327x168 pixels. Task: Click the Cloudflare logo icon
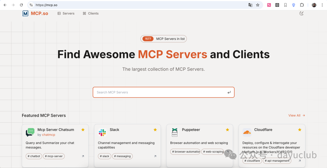pyautogui.click(x=247, y=132)
